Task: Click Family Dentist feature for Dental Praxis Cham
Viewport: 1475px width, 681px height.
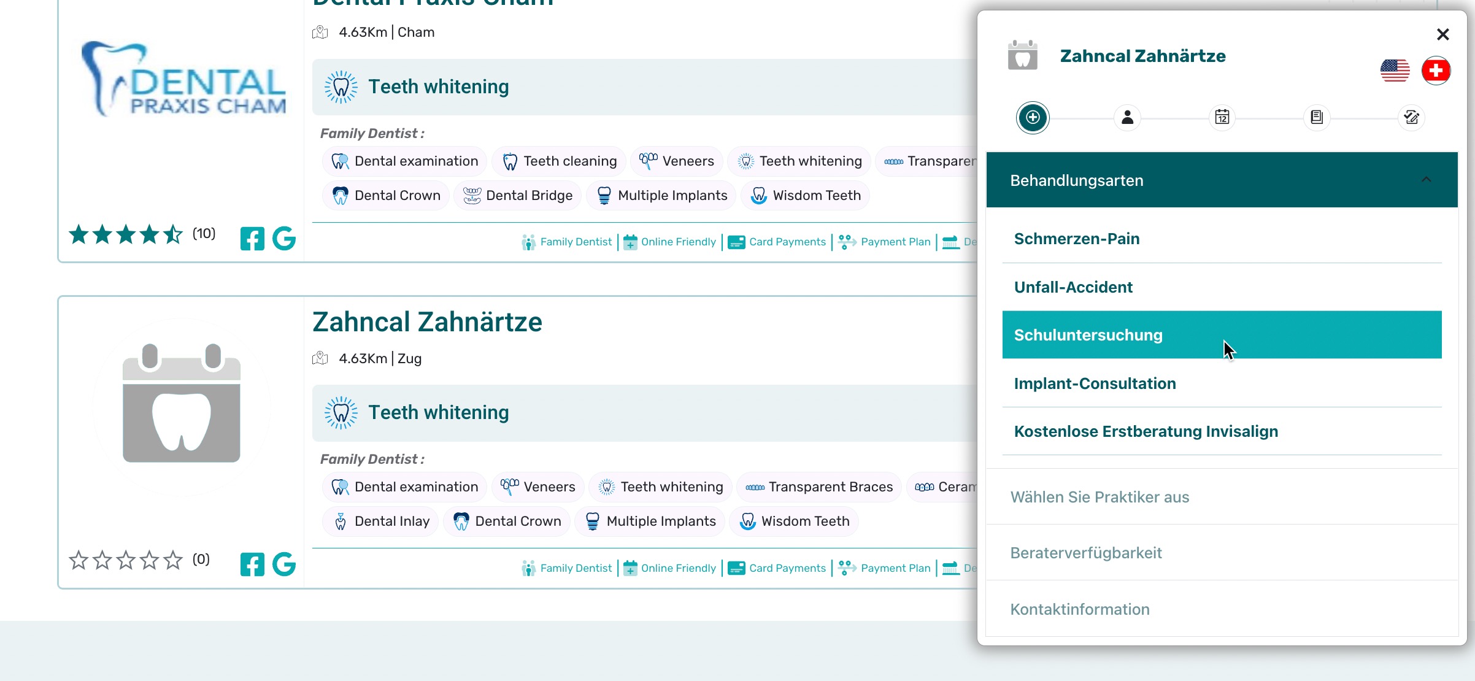Action: [566, 242]
